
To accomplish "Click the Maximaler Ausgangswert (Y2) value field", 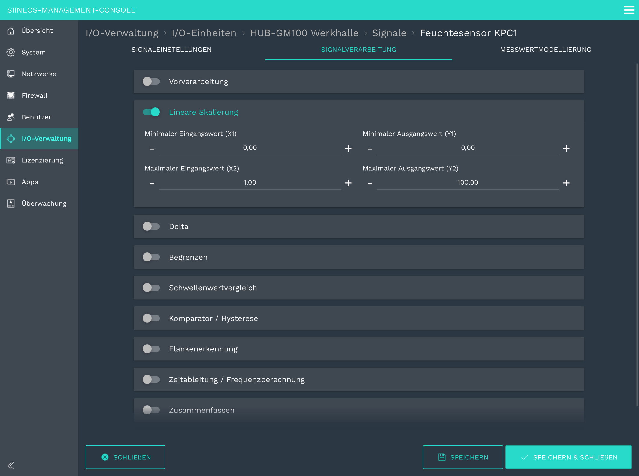I will coord(468,182).
